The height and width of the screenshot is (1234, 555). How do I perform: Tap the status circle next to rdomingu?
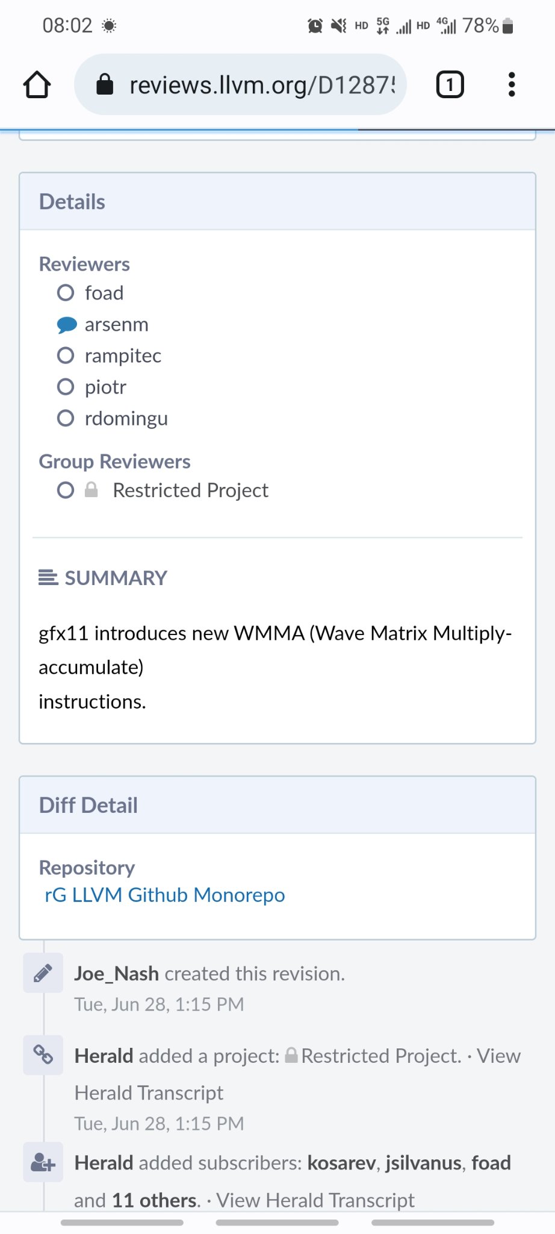(66, 418)
